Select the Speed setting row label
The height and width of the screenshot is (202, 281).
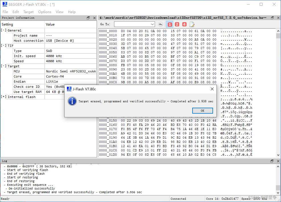tap(18, 61)
